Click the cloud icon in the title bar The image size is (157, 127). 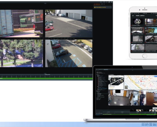[101, 2]
